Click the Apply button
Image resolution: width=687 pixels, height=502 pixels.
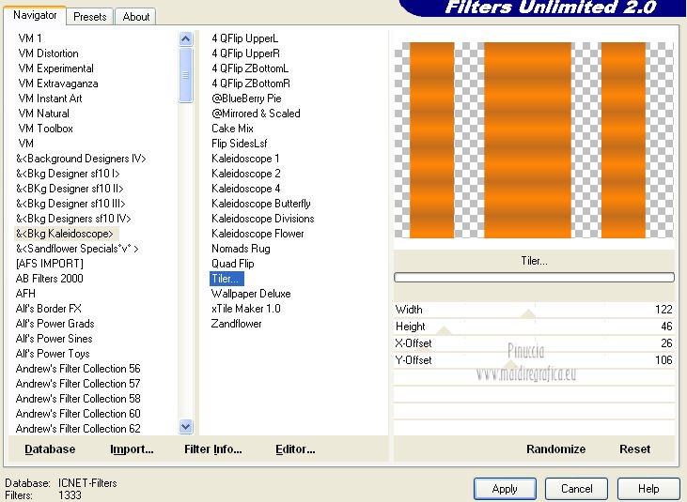(505, 489)
